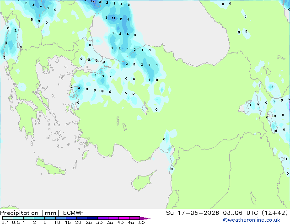
Task: Click the legend scale label '50'
Action: pos(141,222)
